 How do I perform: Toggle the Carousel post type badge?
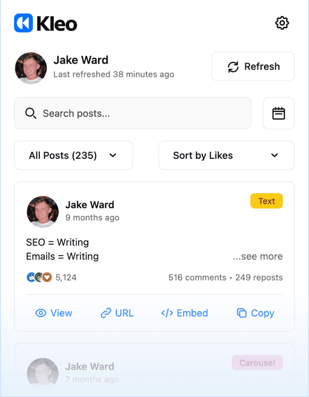coord(257,362)
